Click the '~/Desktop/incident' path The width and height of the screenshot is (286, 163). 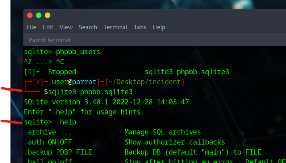click(x=145, y=82)
